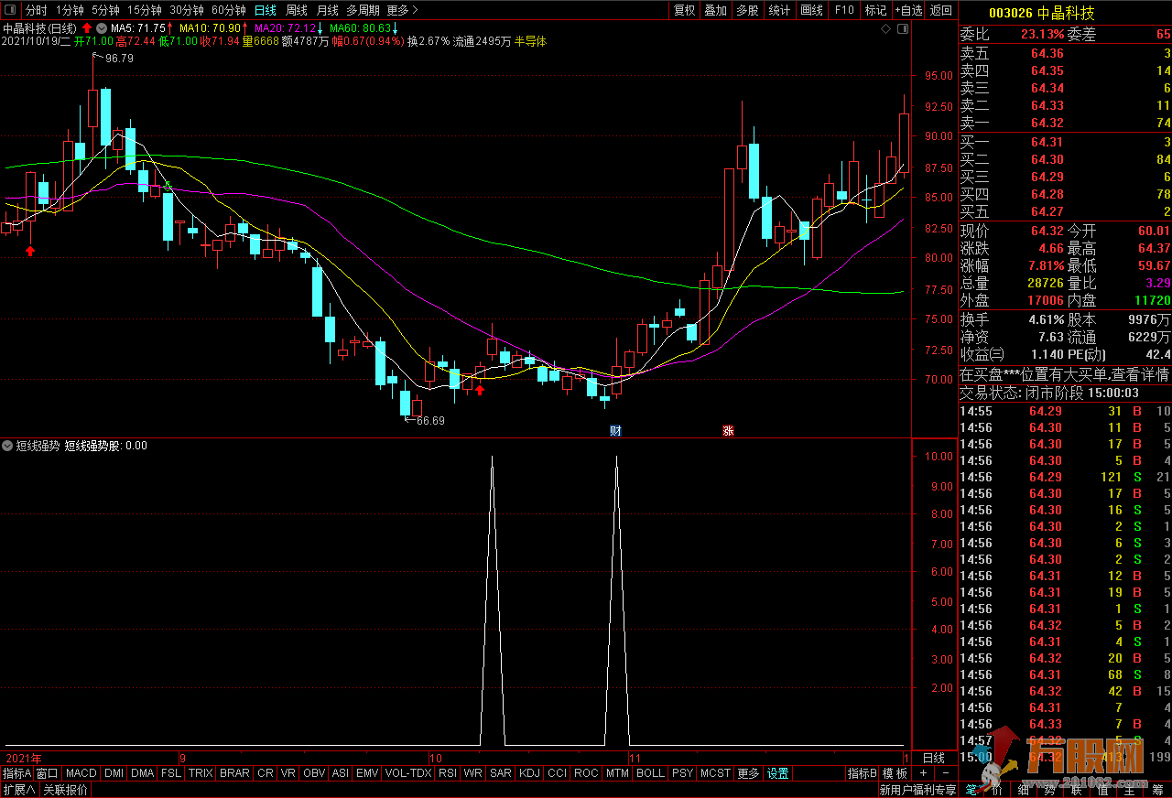Select the PSY indicator tab
Viewport: 1172px width, 798px height.
point(682,773)
